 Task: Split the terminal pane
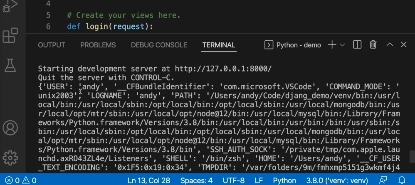click(x=357, y=45)
